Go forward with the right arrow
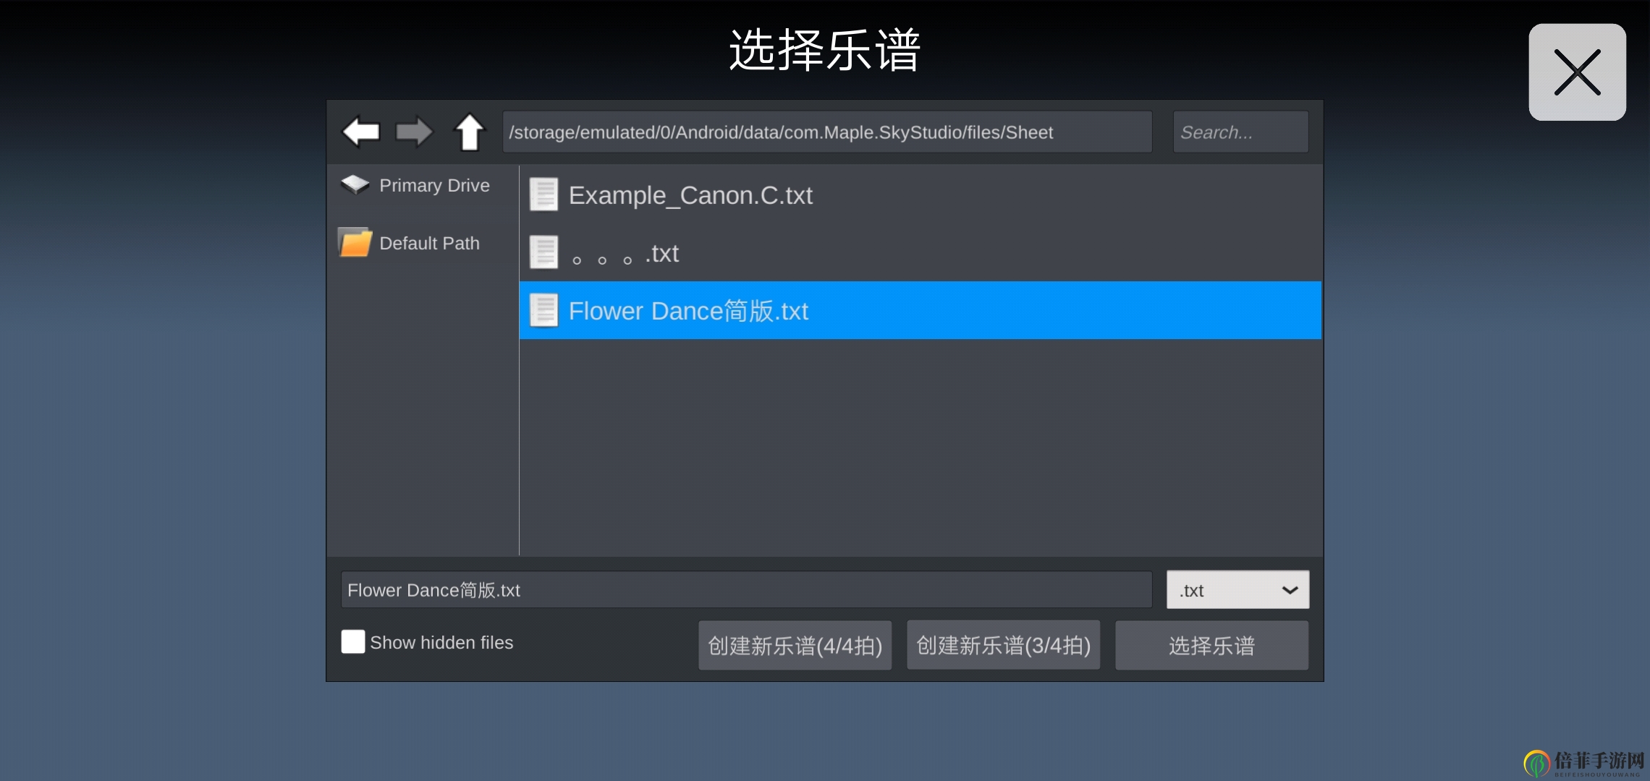Viewport: 1650px width, 781px height. point(414,132)
